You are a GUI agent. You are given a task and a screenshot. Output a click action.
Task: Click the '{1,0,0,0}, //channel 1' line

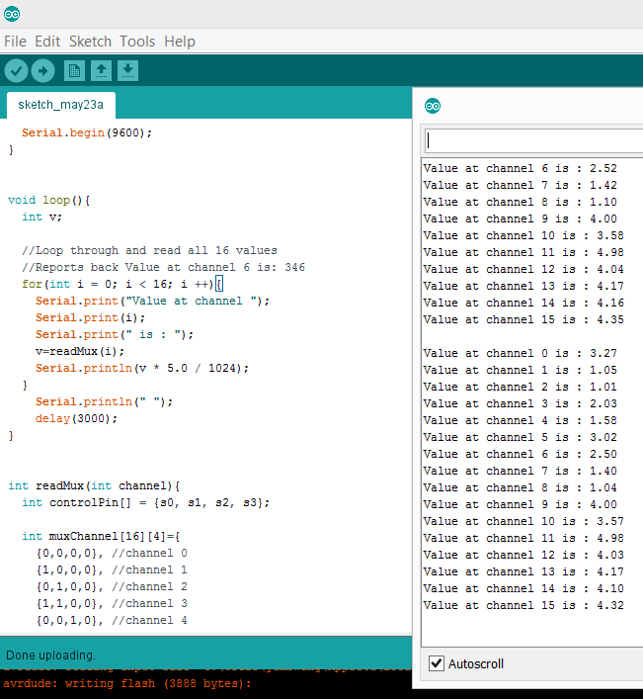click(x=112, y=570)
